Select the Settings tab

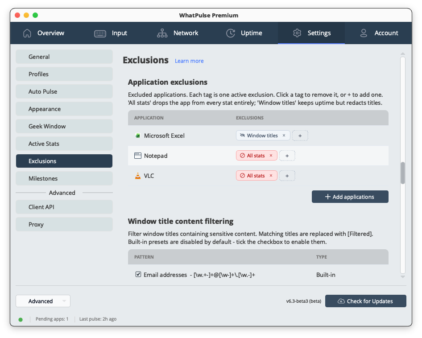point(311,33)
